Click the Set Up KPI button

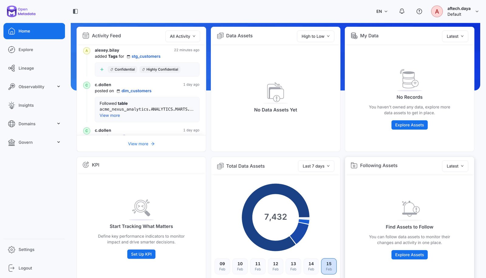click(x=141, y=254)
